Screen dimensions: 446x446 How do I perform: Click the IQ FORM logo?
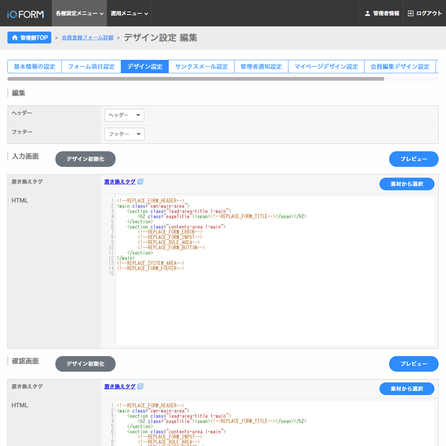(26, 14)
